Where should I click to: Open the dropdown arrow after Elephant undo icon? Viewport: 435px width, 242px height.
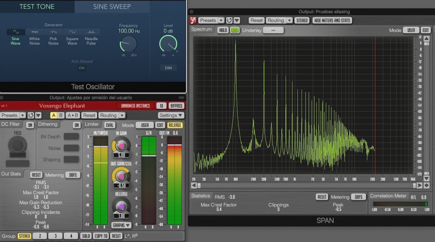(x=38, y=115)
